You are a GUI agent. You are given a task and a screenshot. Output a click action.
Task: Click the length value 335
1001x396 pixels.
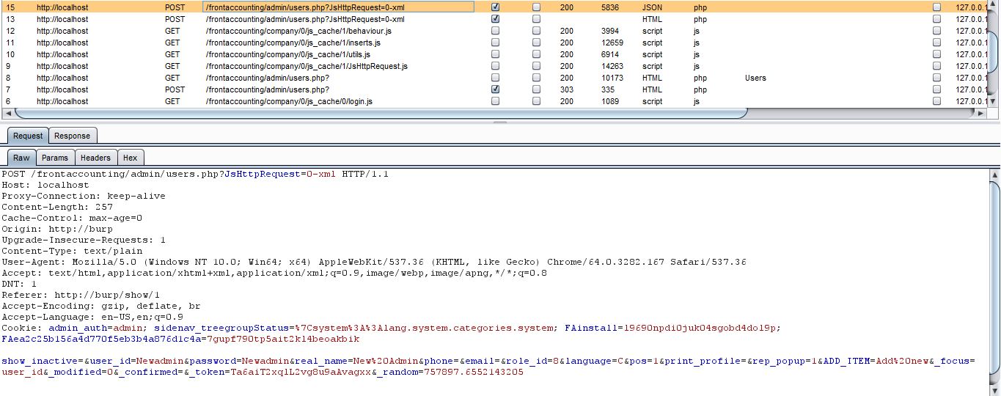tap(607, 89)
